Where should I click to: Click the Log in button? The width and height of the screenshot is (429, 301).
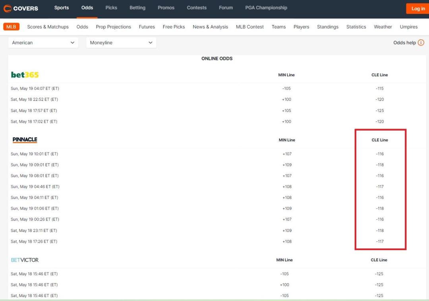pos(418,9)
